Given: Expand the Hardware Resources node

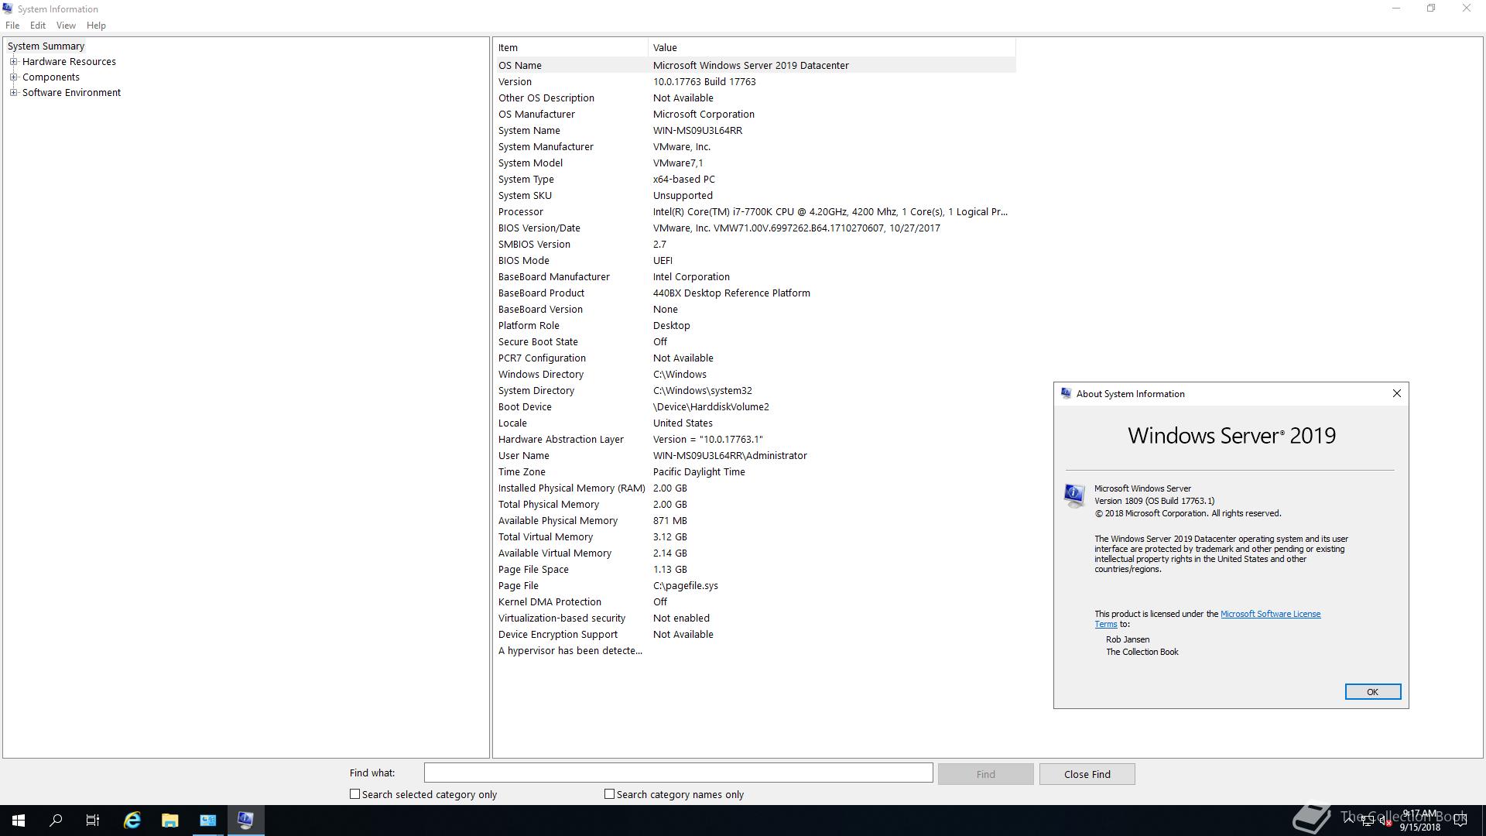Looking at the screenshot, I should click(13, 61).
